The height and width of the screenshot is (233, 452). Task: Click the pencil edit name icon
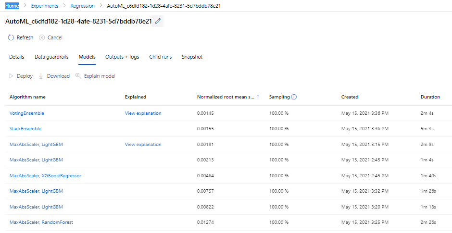158,21
